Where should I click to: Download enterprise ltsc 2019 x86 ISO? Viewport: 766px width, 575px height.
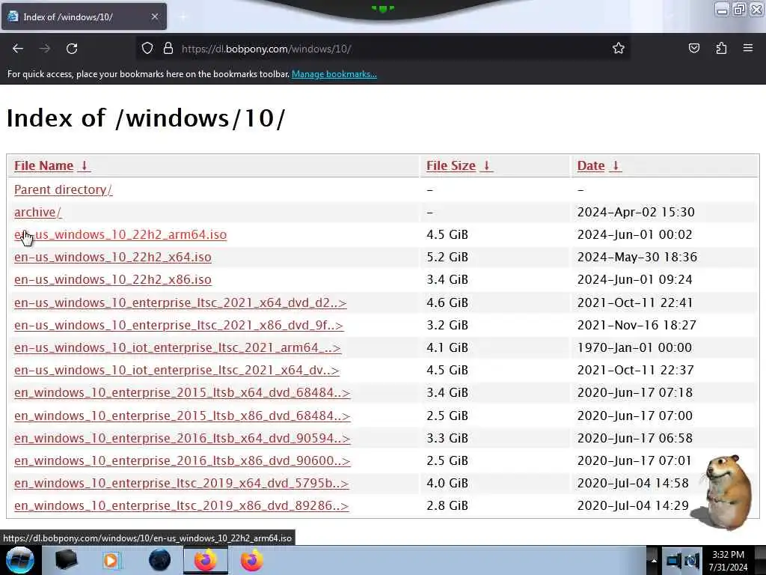pyautogui.click(x=181, y=505)
